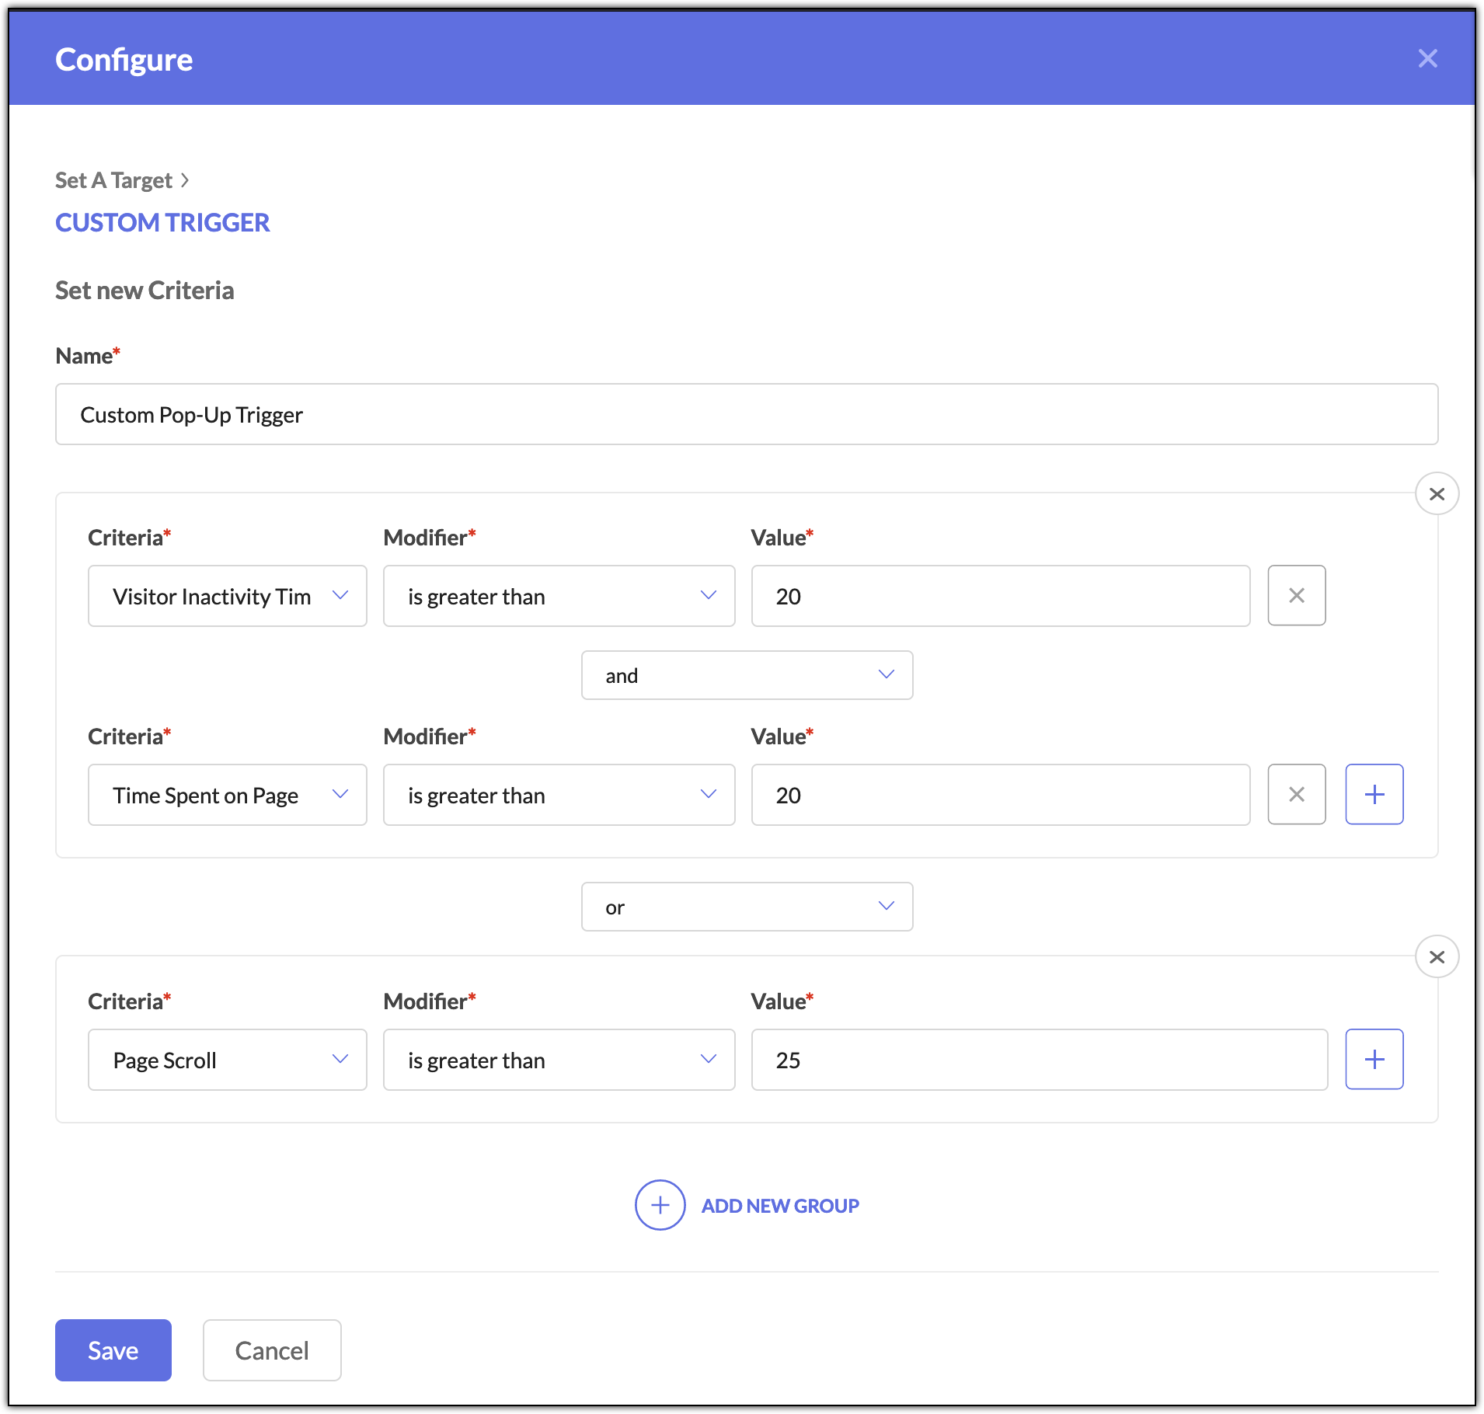This screenshot has height=1414, width=1484.
Task: Add a criteria after Page Scroll row
Action: pos(1374,1060)
